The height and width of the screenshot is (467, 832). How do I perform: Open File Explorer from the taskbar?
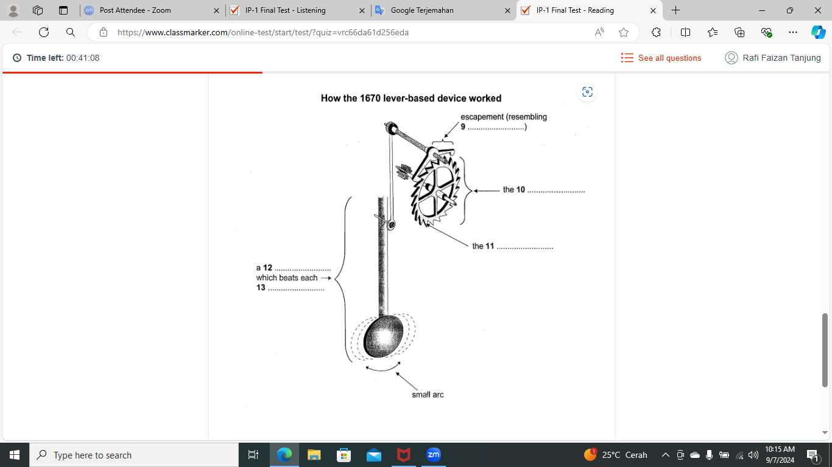tap(314, 455)
